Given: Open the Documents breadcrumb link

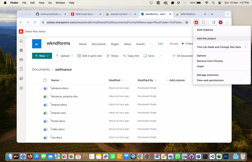Looking at the screenshot, I should [x=41, y=70].
